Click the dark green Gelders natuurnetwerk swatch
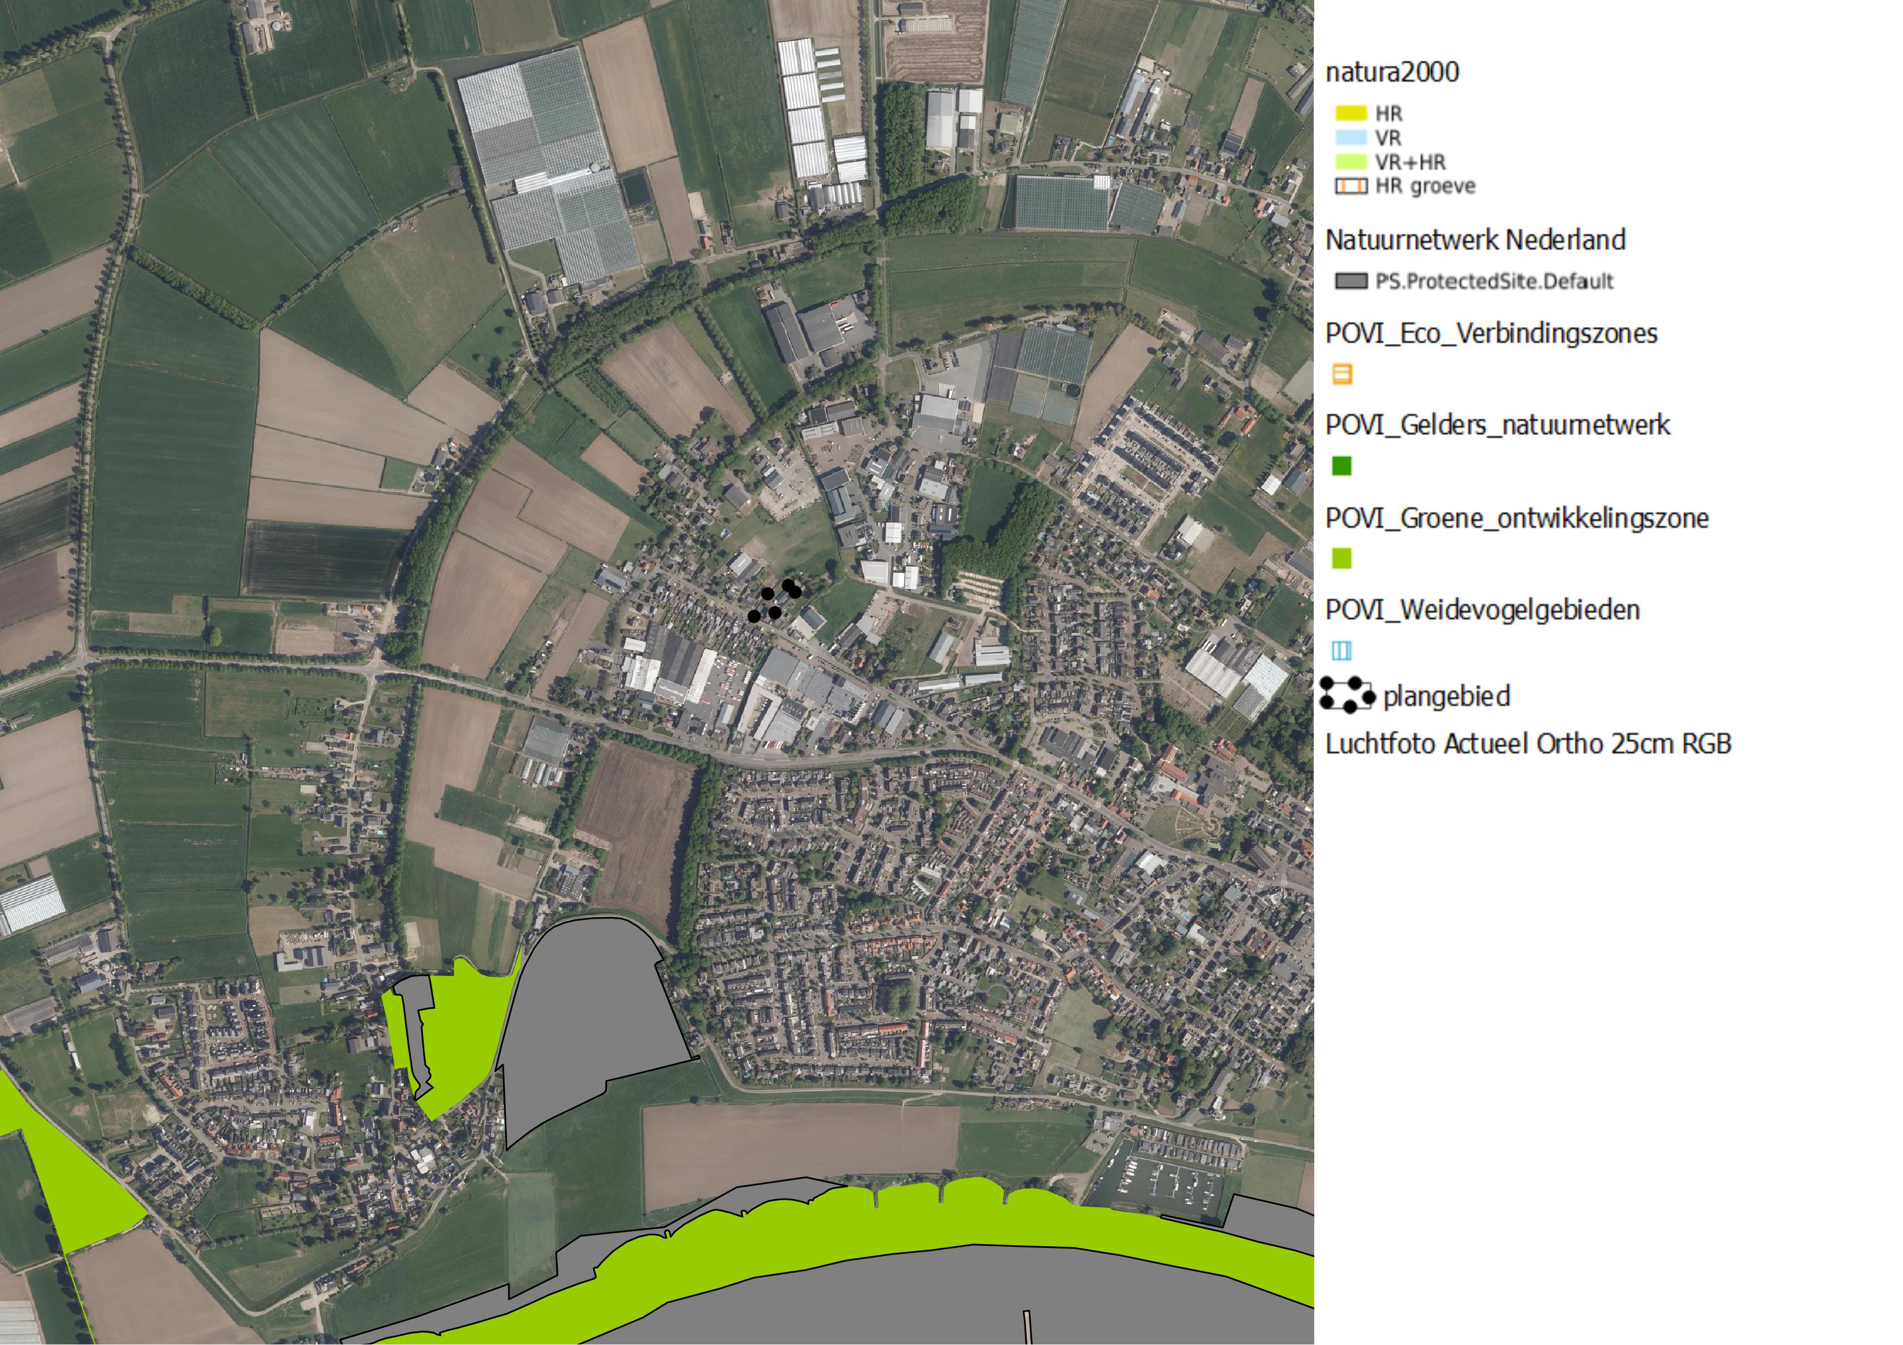The width and height of the screenshot is (1903, 1345). (1341, 466)
